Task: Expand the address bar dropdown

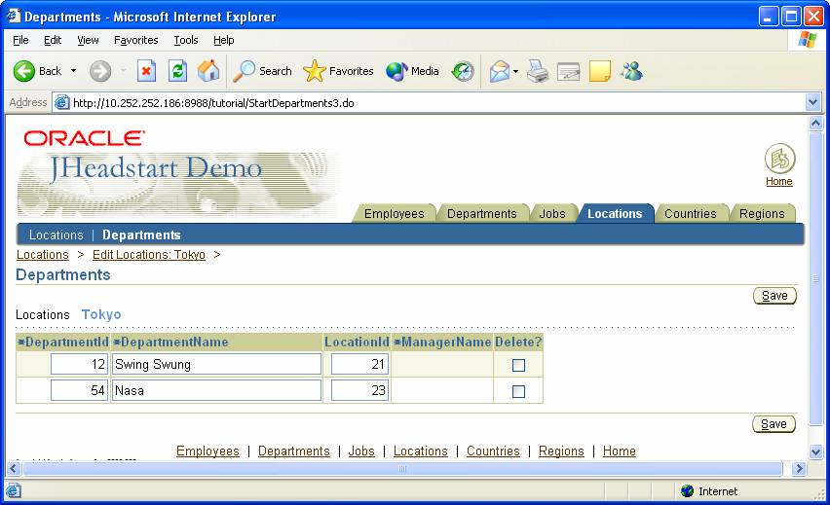Action: (813, 102)
